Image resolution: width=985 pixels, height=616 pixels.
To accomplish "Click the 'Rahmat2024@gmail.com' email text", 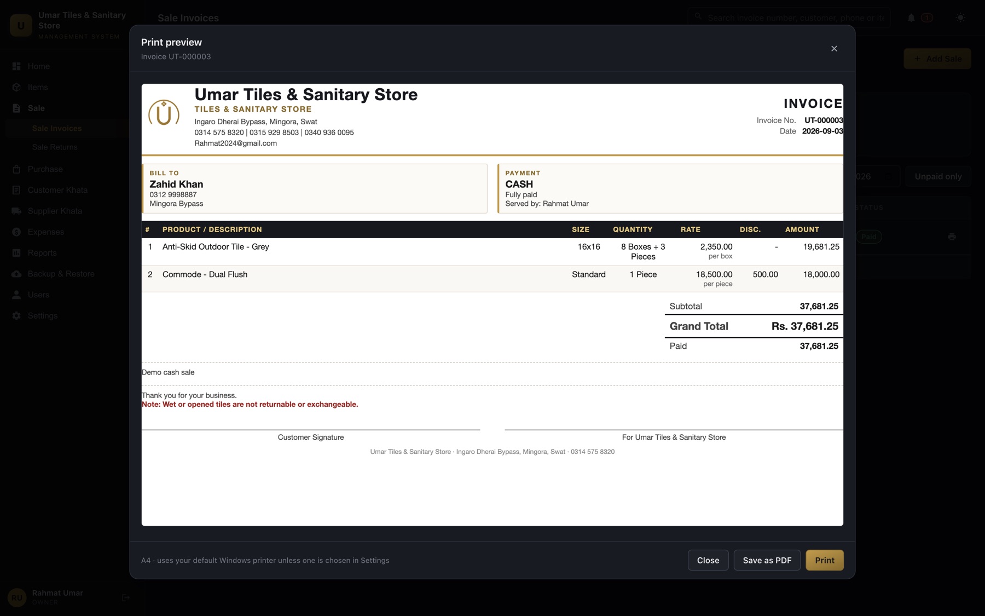I will [235, 143].
